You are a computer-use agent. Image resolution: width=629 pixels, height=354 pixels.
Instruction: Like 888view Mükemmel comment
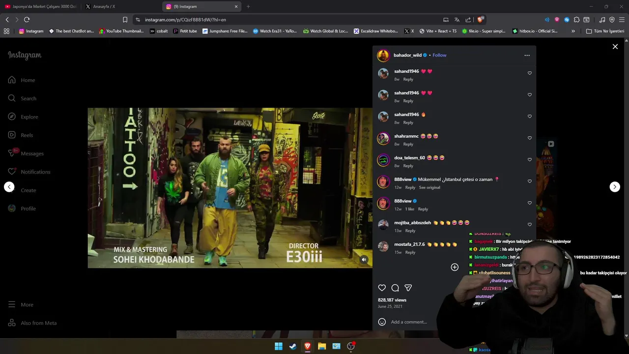529,181
